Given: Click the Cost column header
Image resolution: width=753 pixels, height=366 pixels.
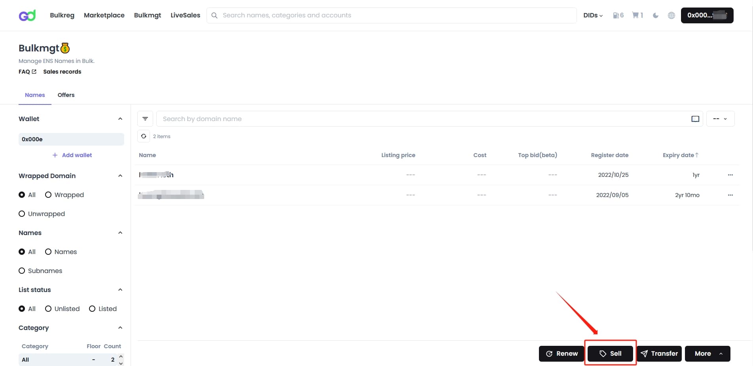Looking at the screenshot, I should pos(480,155).
